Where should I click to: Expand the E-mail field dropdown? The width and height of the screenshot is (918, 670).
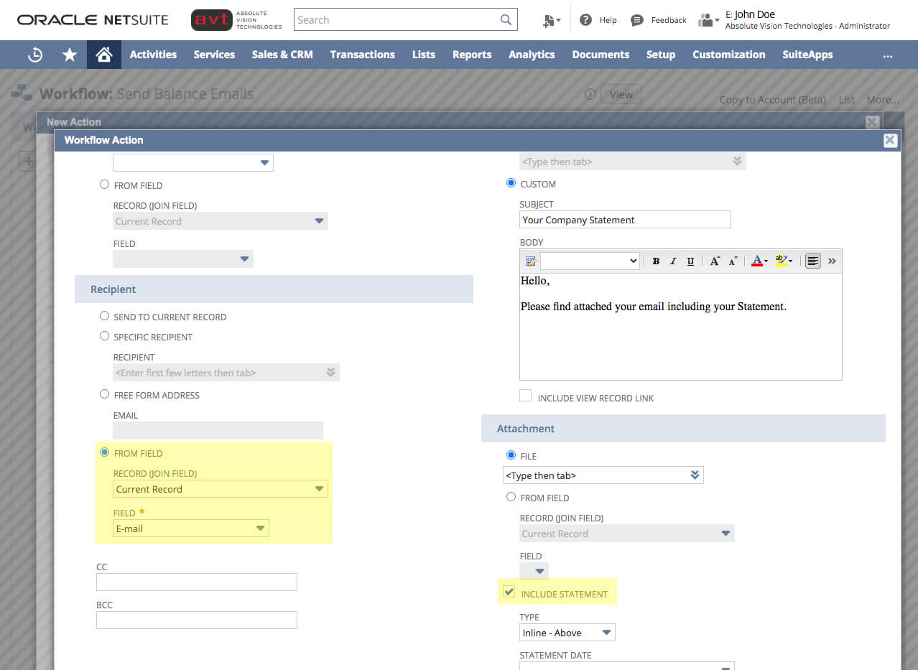pyautogui.click(x=259, y=528)
